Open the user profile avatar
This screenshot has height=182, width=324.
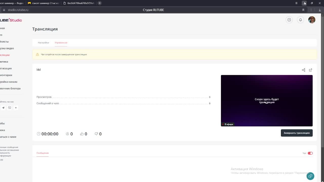tap(312, 20)
